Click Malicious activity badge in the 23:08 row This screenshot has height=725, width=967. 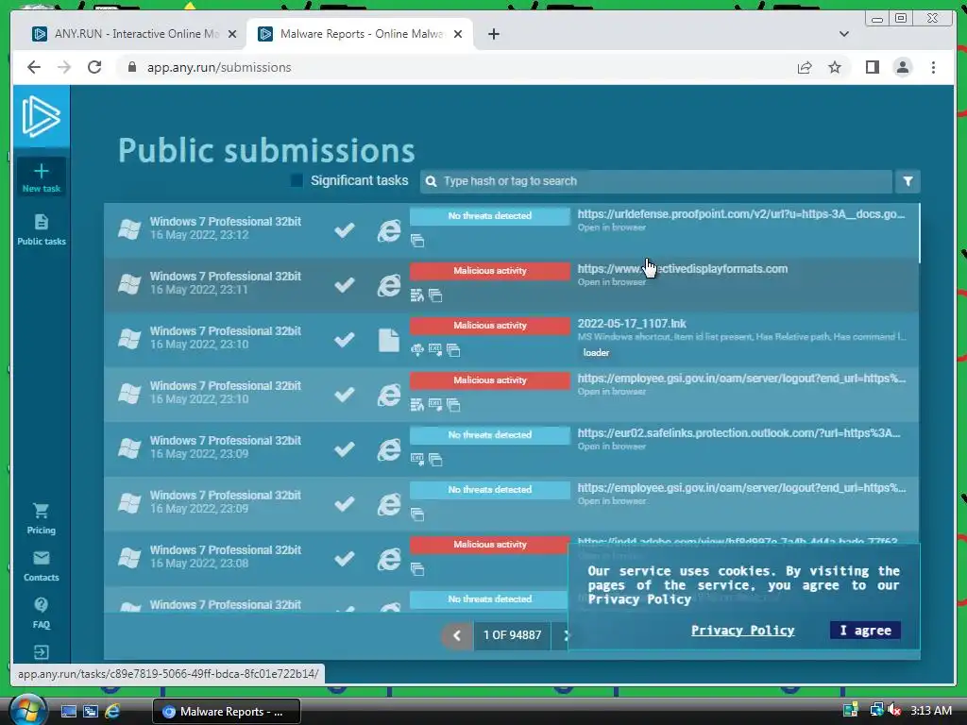[490, 545]
